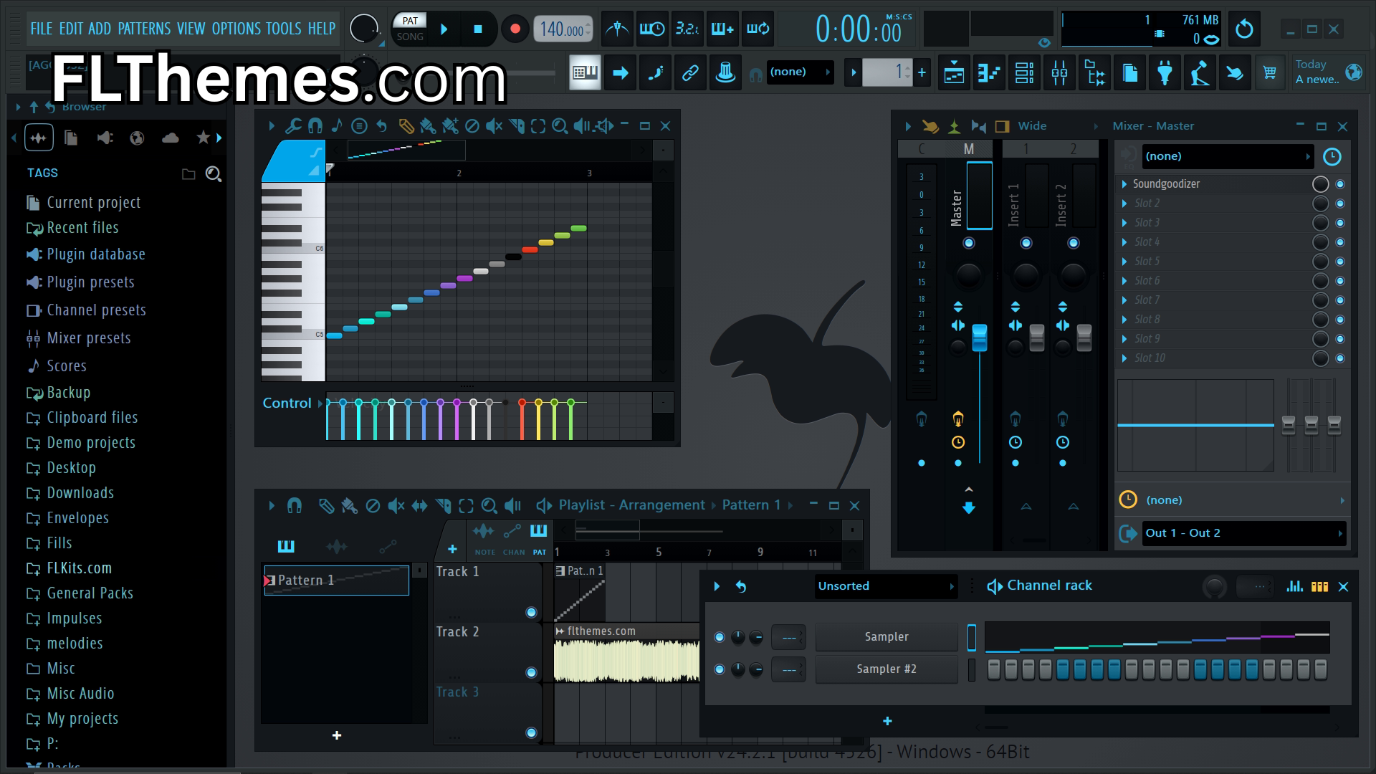Screen dimensions: 1376x774
Task: Open the VIEW menu
Action: point(191,29)
